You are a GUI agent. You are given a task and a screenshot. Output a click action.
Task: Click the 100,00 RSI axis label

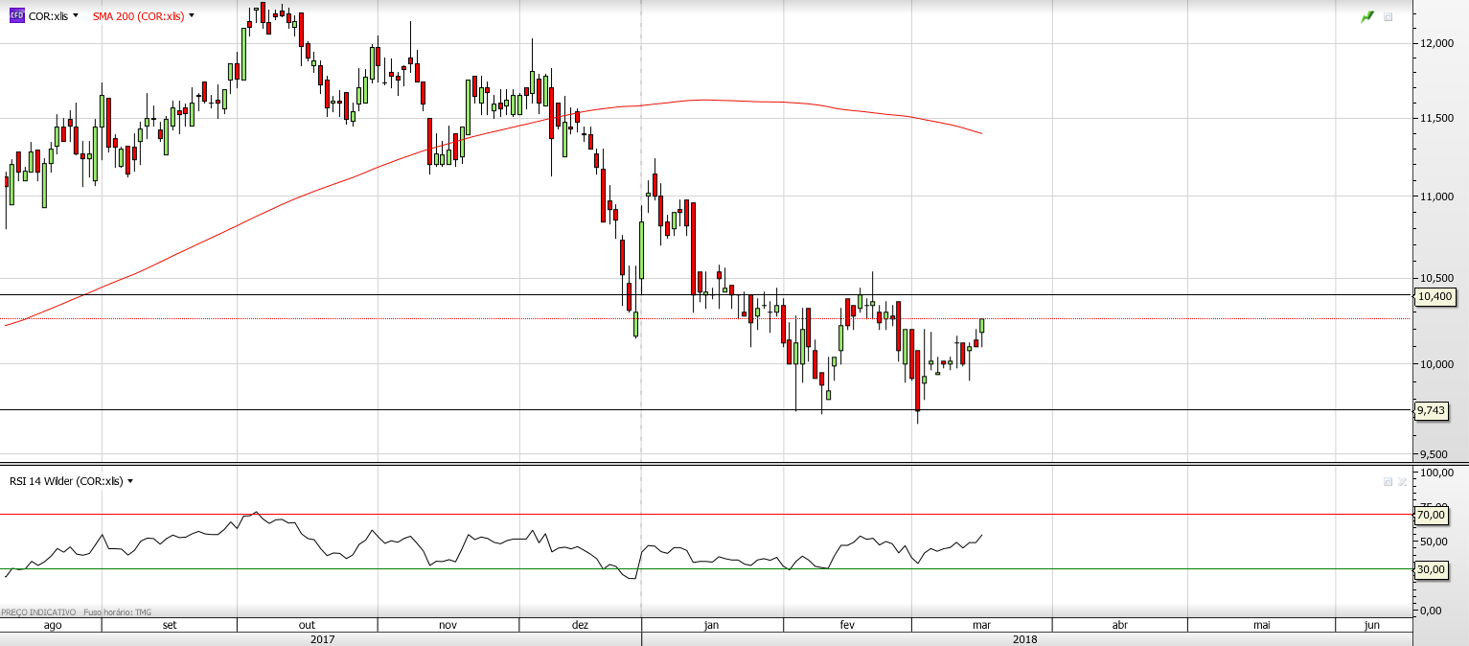tap(1438, 473)
